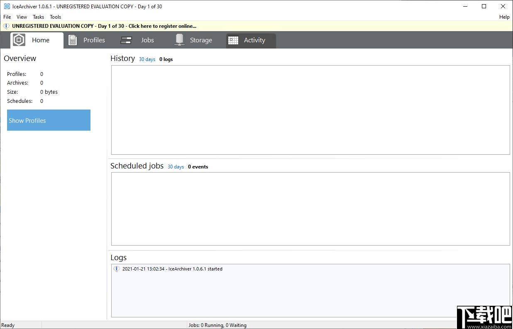Click the '0 bytes' size value
Screen dimensions: 513x329
click(49, 92)
